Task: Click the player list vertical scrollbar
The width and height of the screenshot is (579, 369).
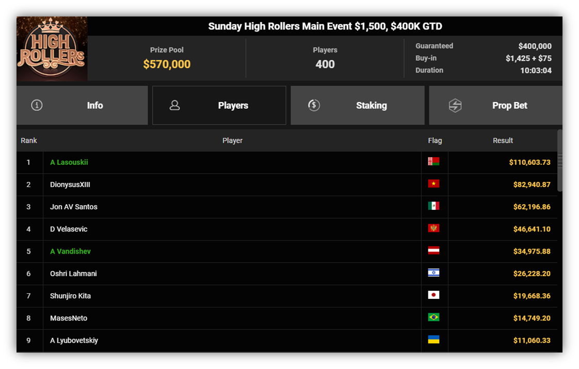Action: coord(560,160)
